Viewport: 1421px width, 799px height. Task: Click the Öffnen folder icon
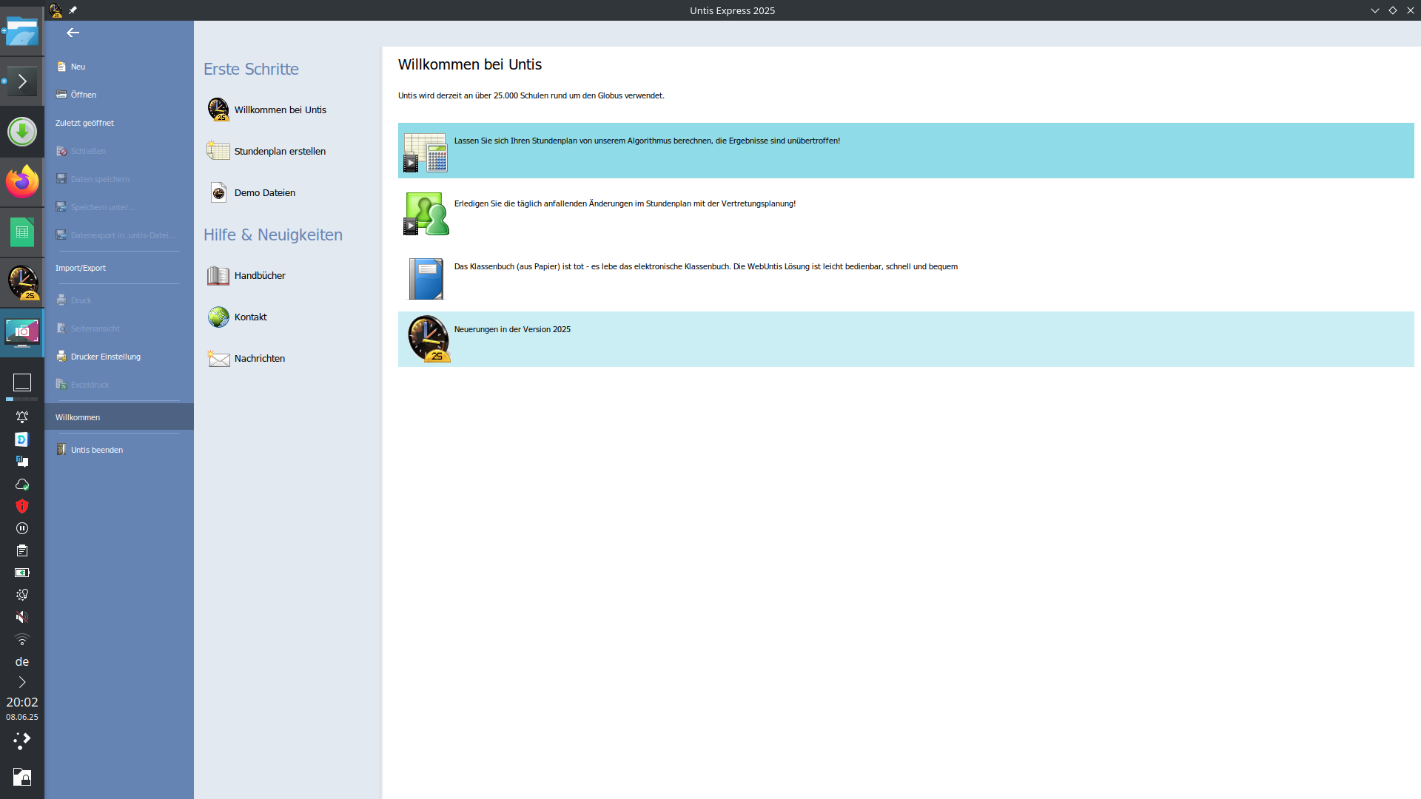[x=61, y=95]
